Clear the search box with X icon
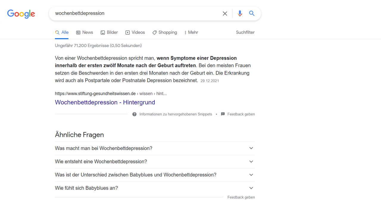The width and height of the screenshot is (381, 210). click(x=225, y=13)
